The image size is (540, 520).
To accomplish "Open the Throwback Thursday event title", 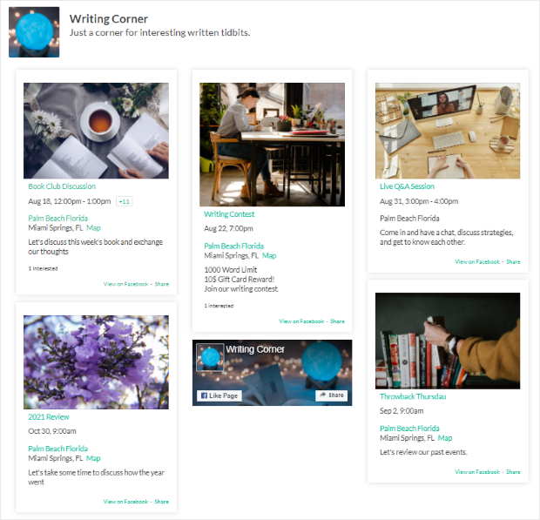I will point(413,396).
